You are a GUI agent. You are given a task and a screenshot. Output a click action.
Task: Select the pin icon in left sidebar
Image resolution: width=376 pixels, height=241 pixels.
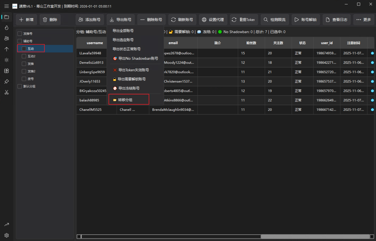6,81
